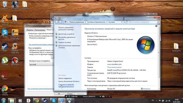The image size is (183, 103).
Task: Click the Получение оценки rating link
Action: point(114,67)
